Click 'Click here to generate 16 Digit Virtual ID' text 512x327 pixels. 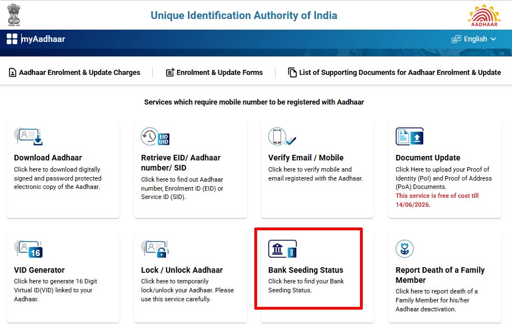tap(55, 290)
